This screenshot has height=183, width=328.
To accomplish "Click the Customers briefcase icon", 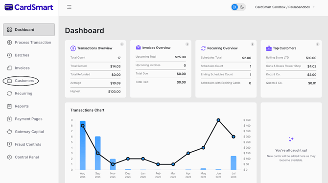I will pos(9,81).
